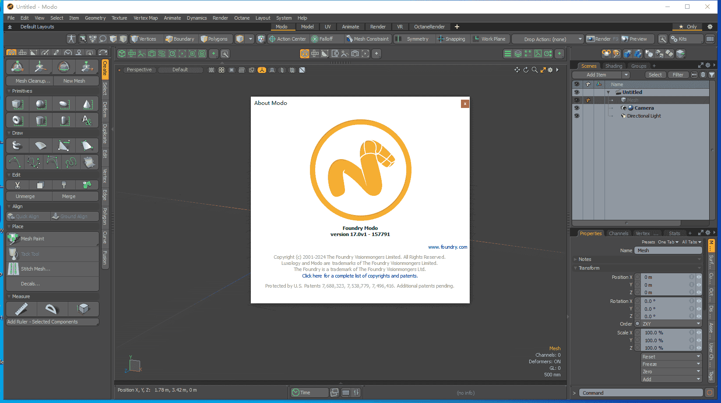Collapse the Primitives section

tap(9, 91)
